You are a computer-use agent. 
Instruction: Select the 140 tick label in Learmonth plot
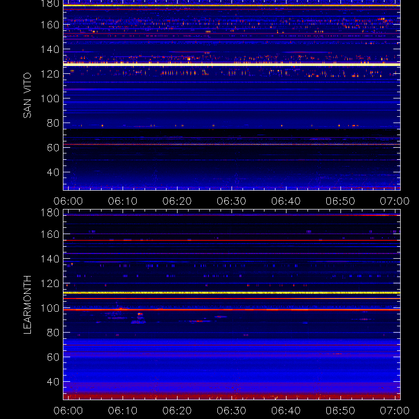50,259
